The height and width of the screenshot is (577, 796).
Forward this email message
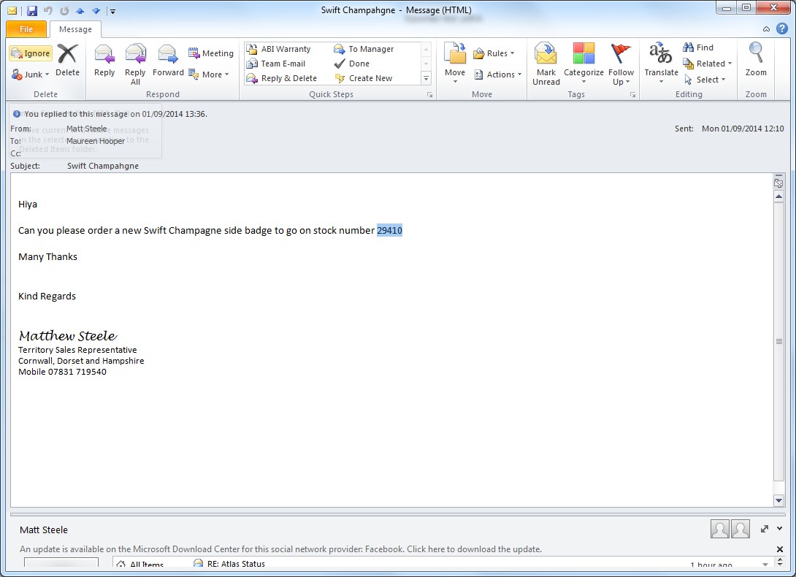tap(168, 61)
